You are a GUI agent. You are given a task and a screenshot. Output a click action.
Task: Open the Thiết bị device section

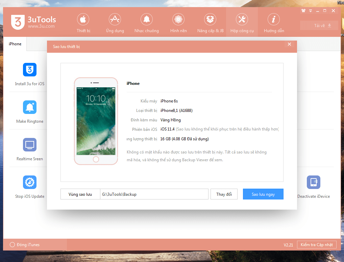point(83,23)
